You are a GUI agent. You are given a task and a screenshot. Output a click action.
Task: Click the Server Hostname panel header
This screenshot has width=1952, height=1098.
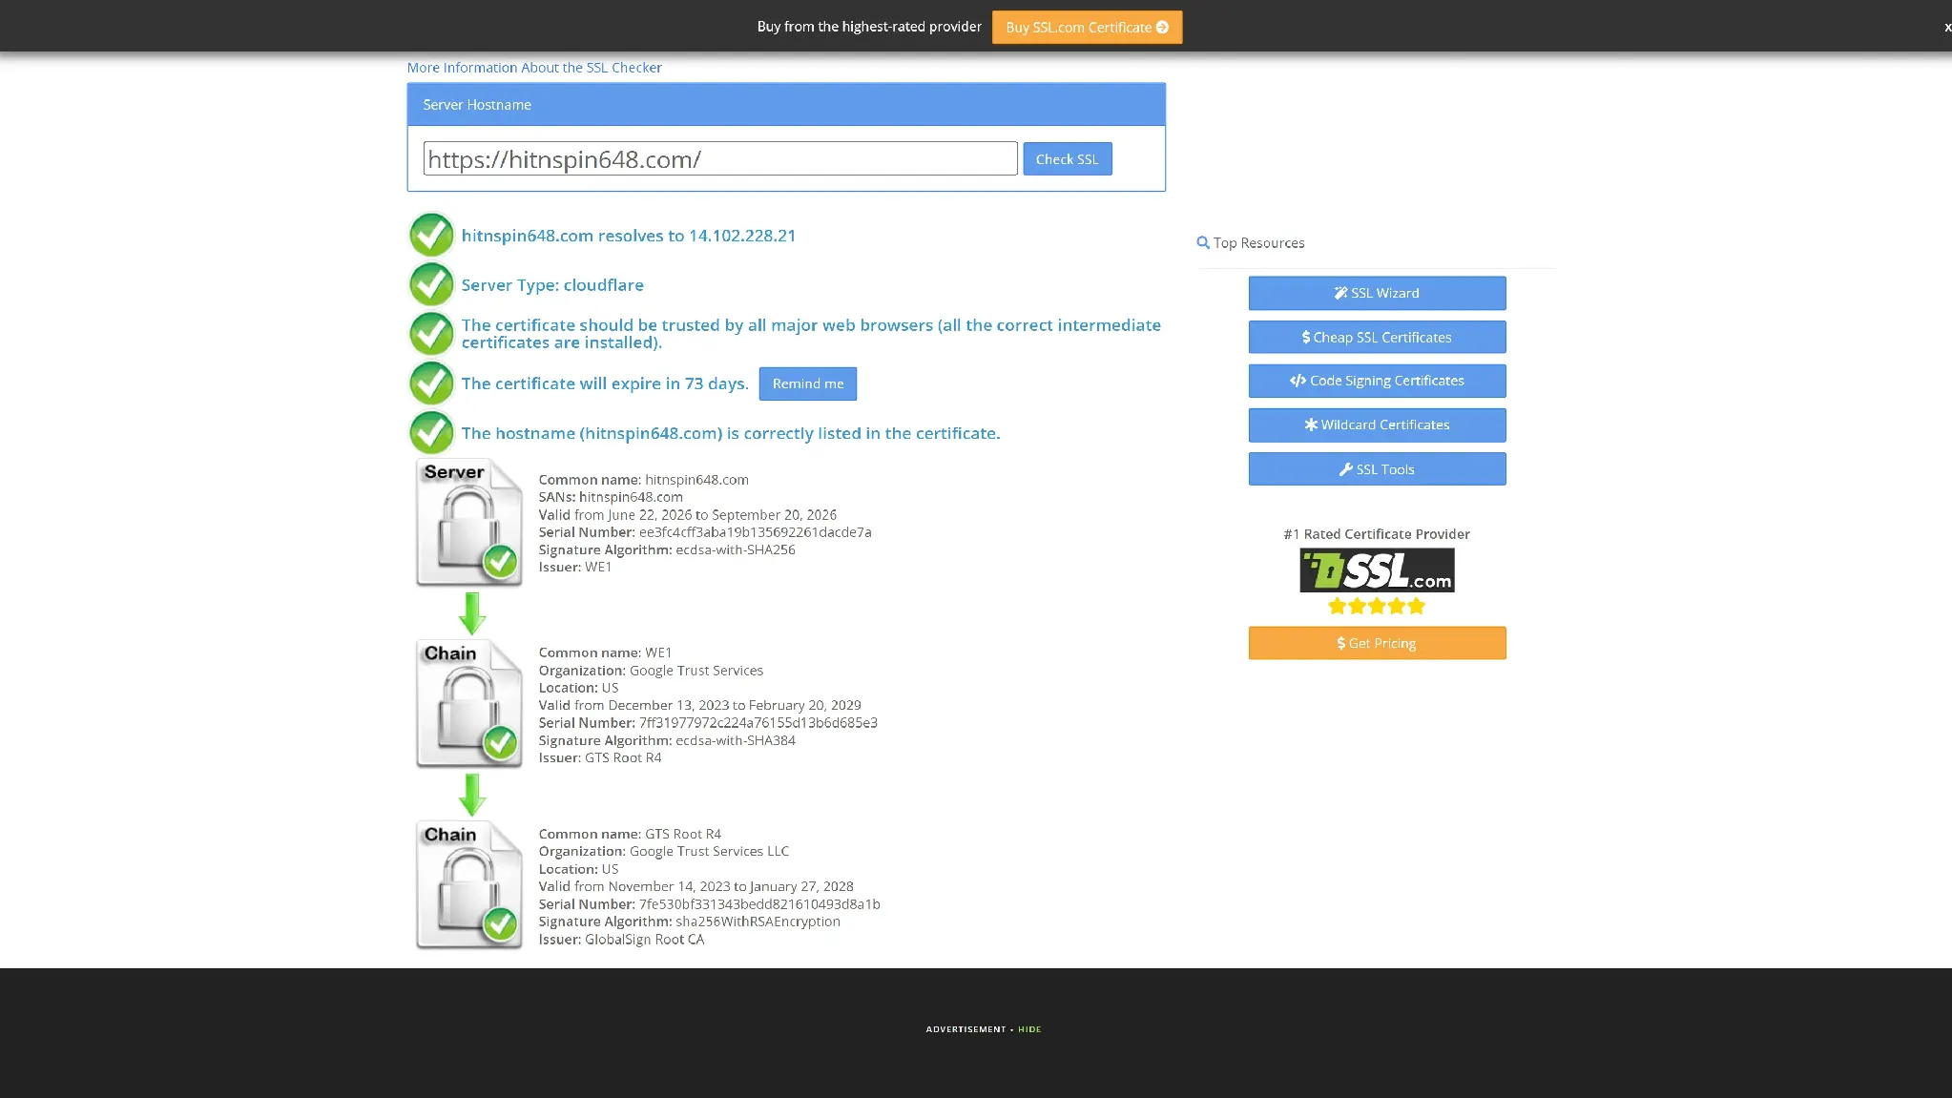pos(786,105)
